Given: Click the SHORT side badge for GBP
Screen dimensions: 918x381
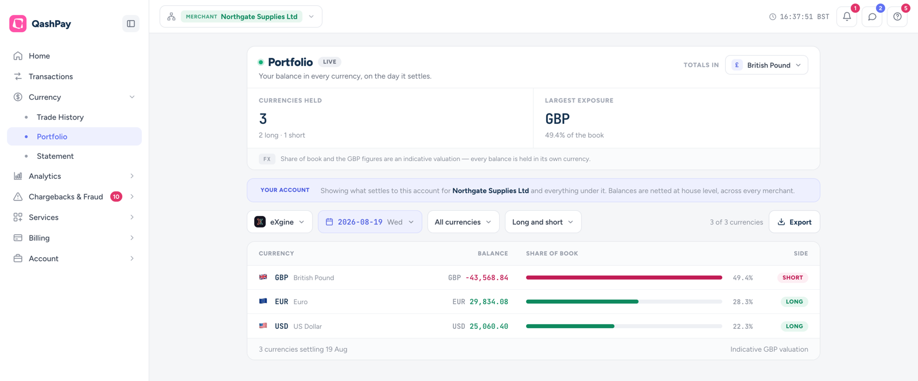Looking at the screenshot, I should (792, 277).
